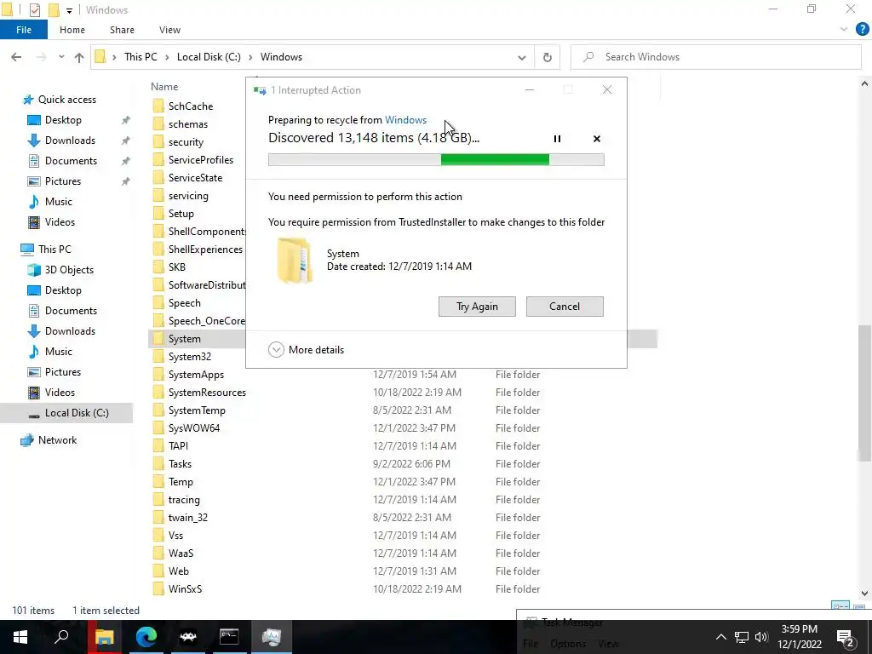
Task: Open the recent locations dropdown
Action: tap(61, 57)
